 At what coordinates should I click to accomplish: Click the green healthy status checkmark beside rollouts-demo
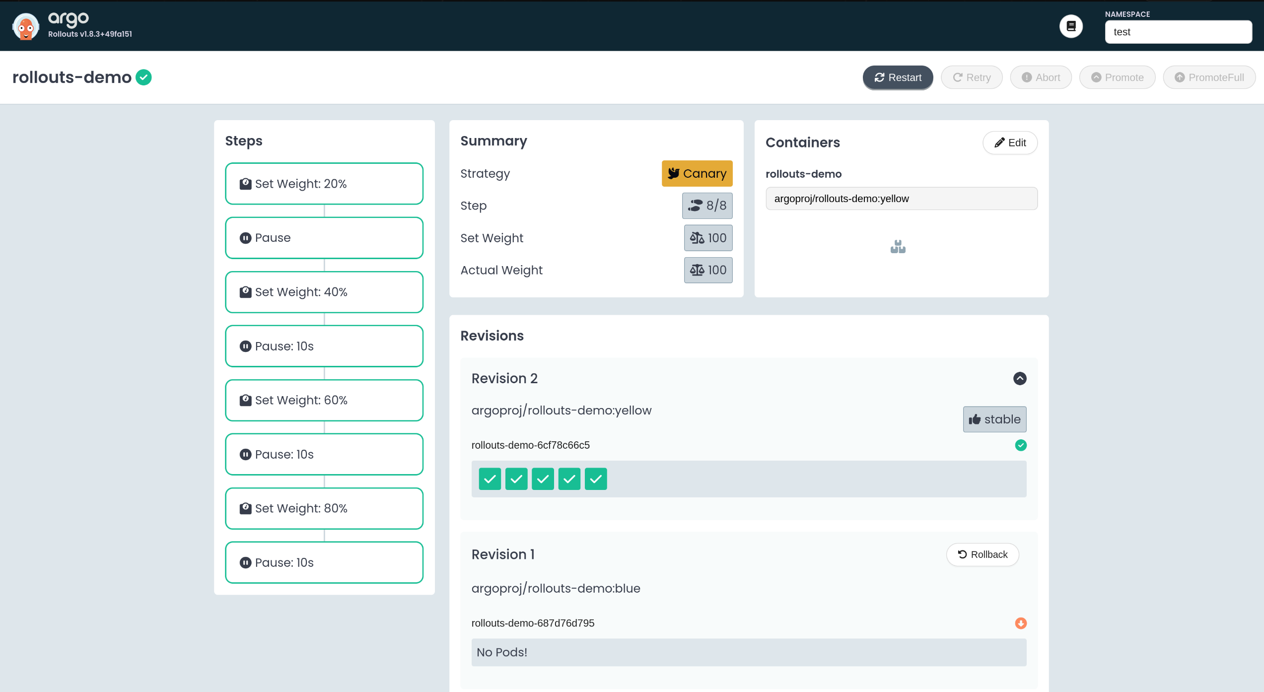(143, 77)
